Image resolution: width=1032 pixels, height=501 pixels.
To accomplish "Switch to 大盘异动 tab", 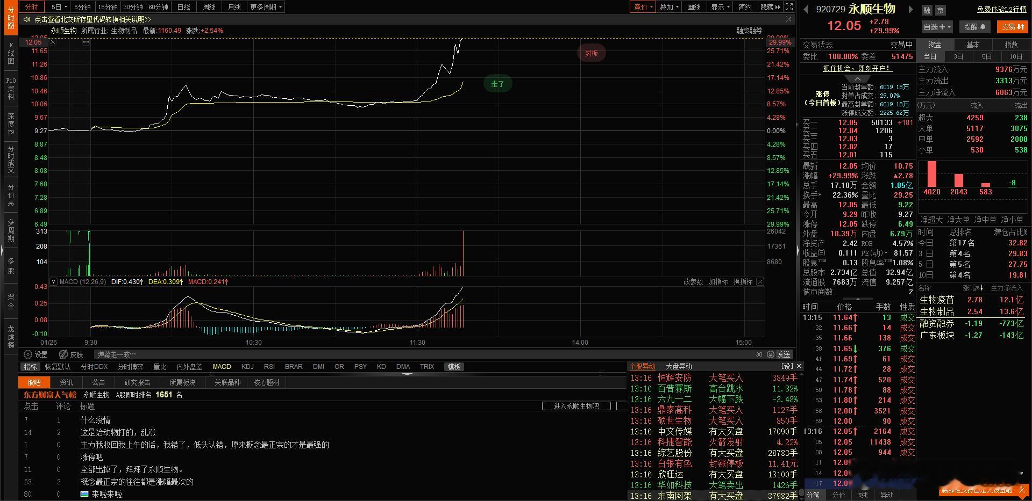I will click(679, 366).
